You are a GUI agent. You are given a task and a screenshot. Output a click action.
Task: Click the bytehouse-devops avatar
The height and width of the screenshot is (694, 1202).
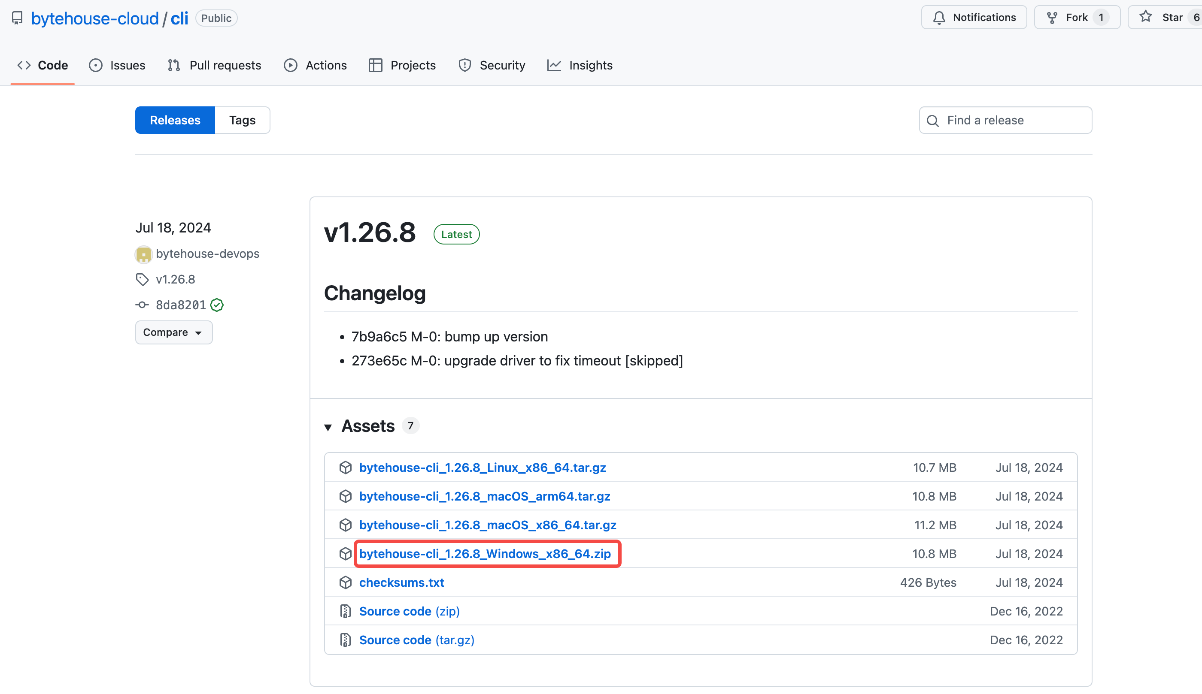(143, 254)
